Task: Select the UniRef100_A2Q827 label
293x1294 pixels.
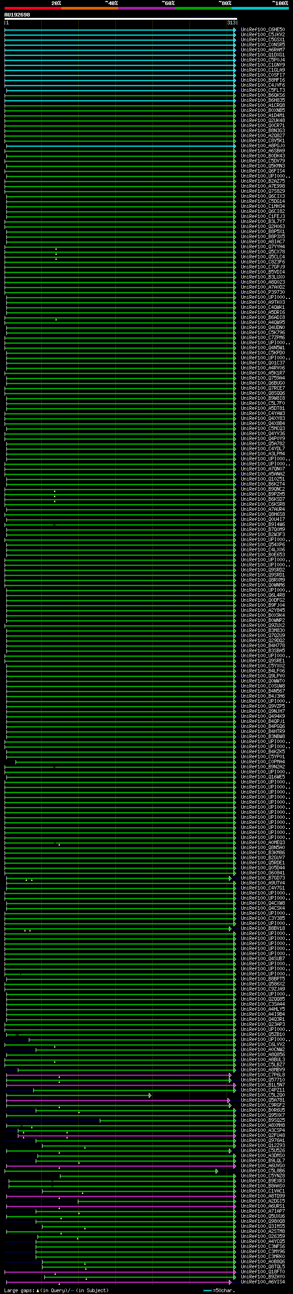Action: coord(263,135)
